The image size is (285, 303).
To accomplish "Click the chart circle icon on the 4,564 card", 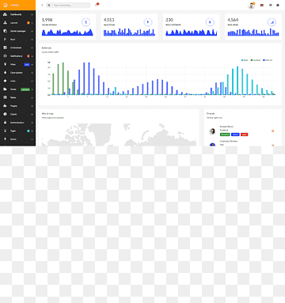I will [272, 22].
